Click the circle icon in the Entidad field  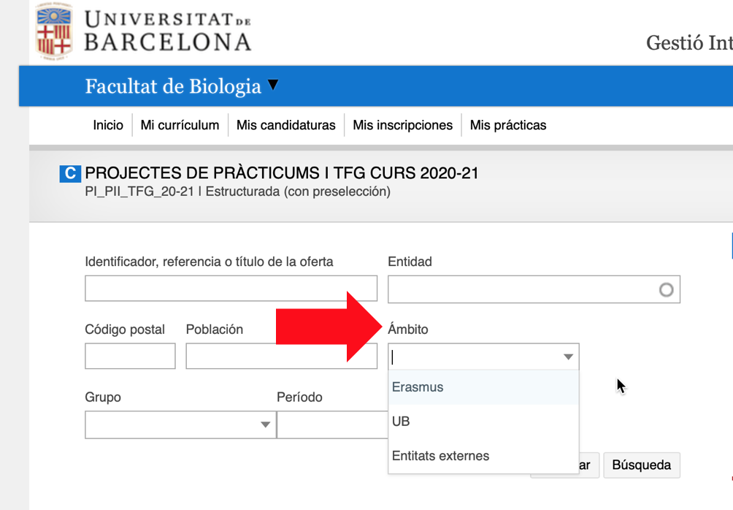(666, 290)
